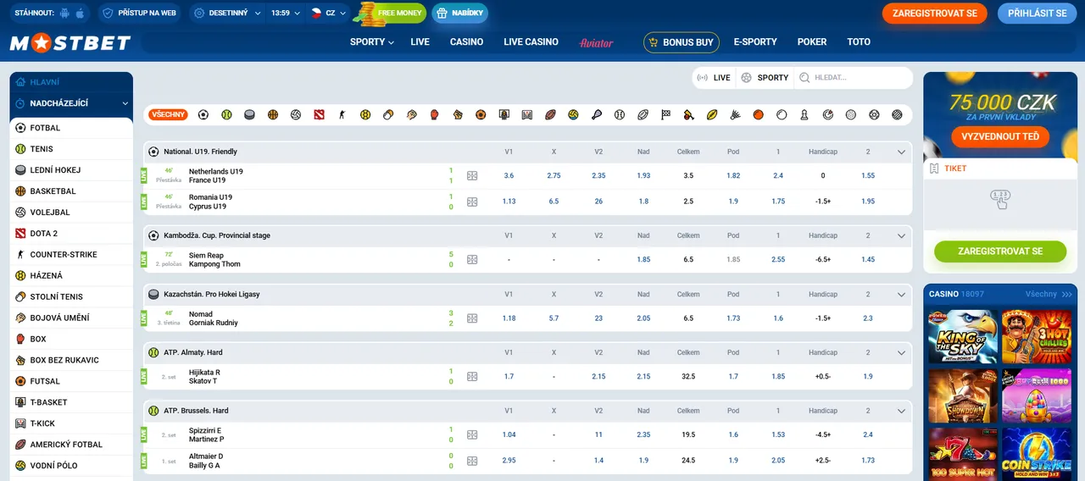Collapse the National U19 Friendly section

[901, 152]
